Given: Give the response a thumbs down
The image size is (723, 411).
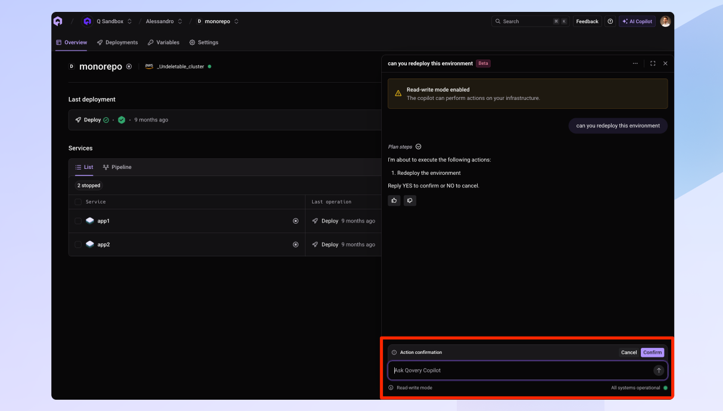Looking at the screenshot, I should (410, 200).
